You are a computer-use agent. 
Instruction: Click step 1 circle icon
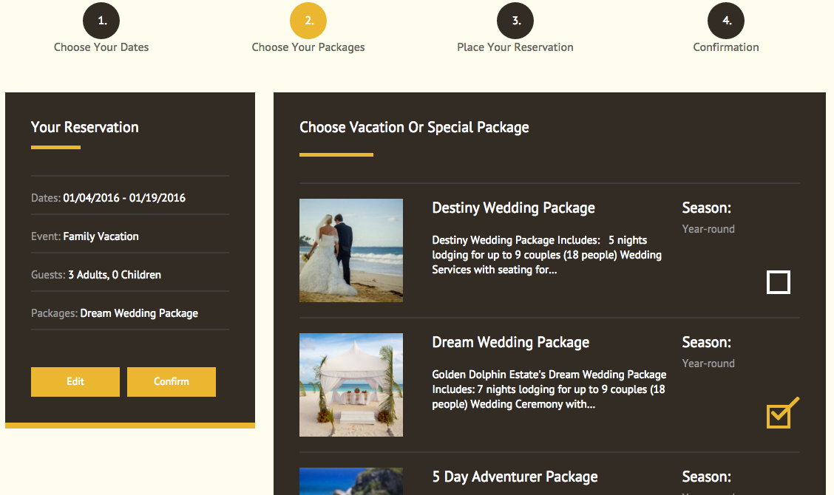[101, 21]
